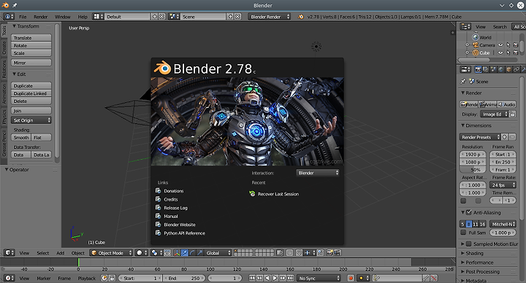Play animation in reverse
This screenshot has width=526, height=283.
pyautogui.click(x=267, y=278)
